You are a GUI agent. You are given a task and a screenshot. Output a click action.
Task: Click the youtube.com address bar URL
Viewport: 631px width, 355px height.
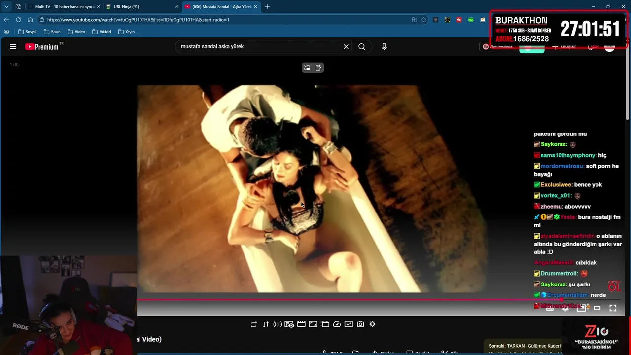pos(138,20)
